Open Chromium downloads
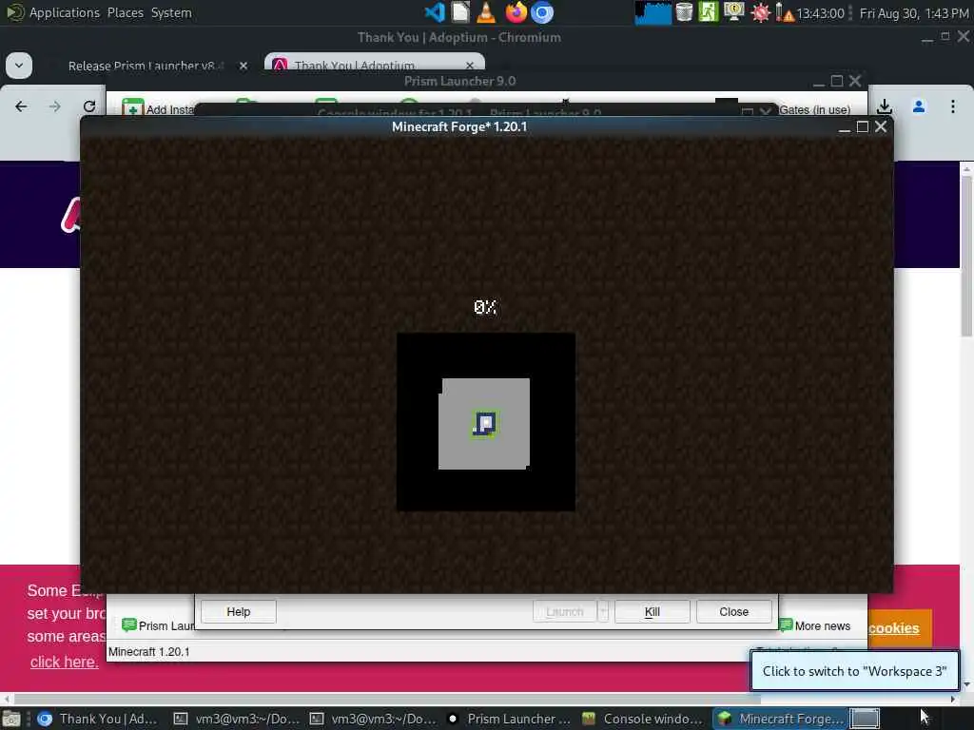974x730 pixels. [x=885, y=106]
